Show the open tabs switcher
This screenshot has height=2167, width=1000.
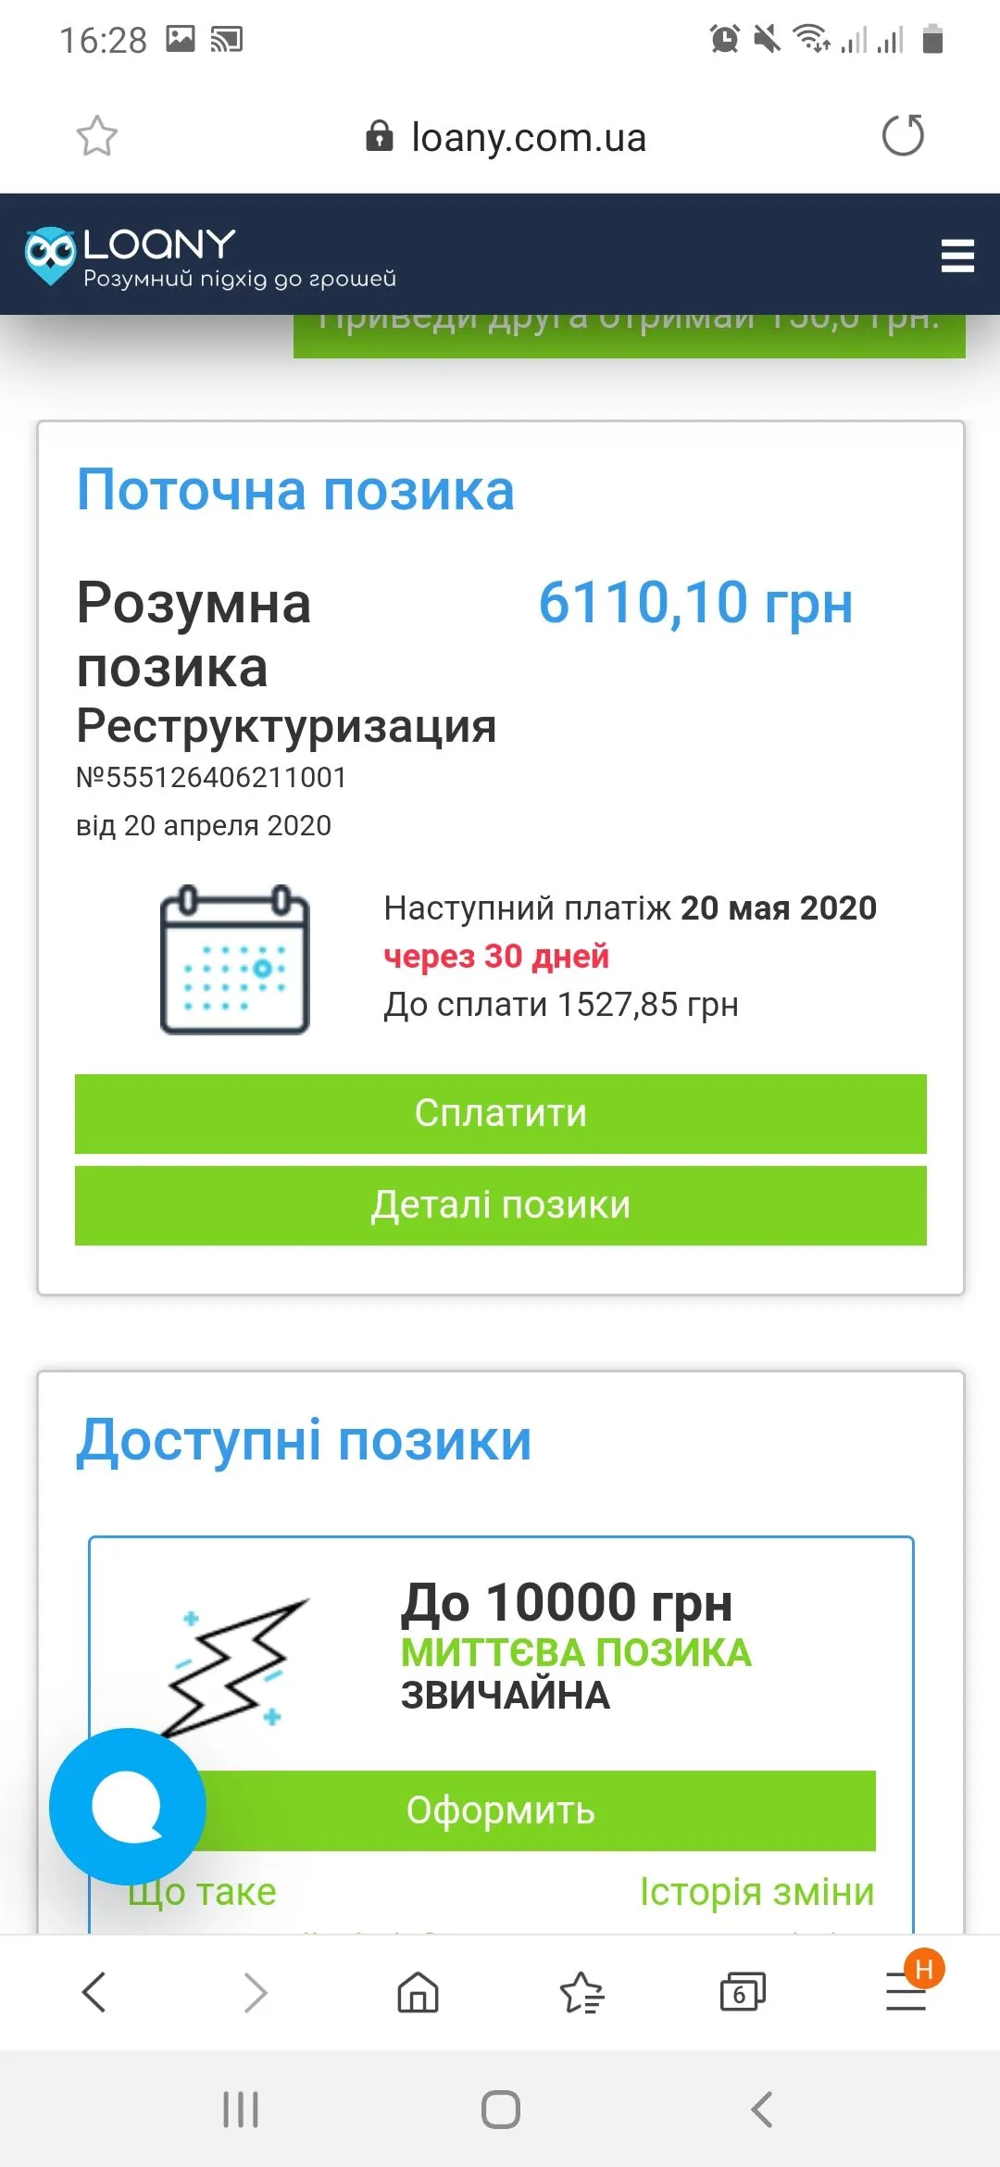743,1992
